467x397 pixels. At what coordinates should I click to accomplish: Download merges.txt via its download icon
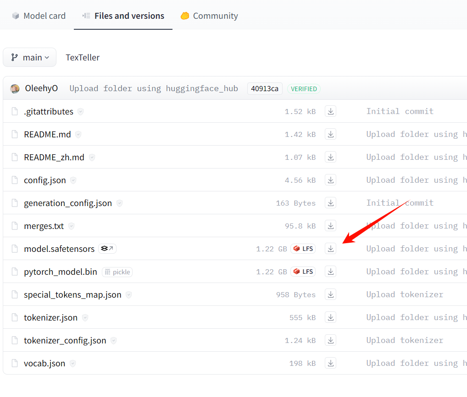click(331, 226)
